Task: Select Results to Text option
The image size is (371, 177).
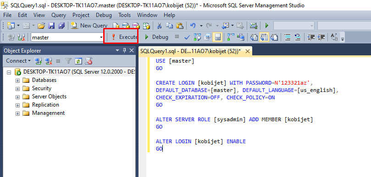Action: click(254, 37)
